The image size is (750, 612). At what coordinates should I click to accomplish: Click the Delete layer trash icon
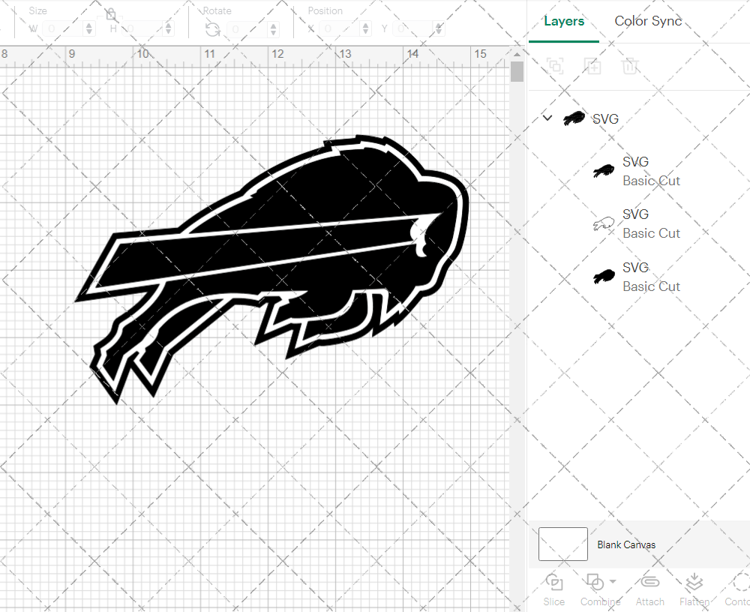coord(630,66)
